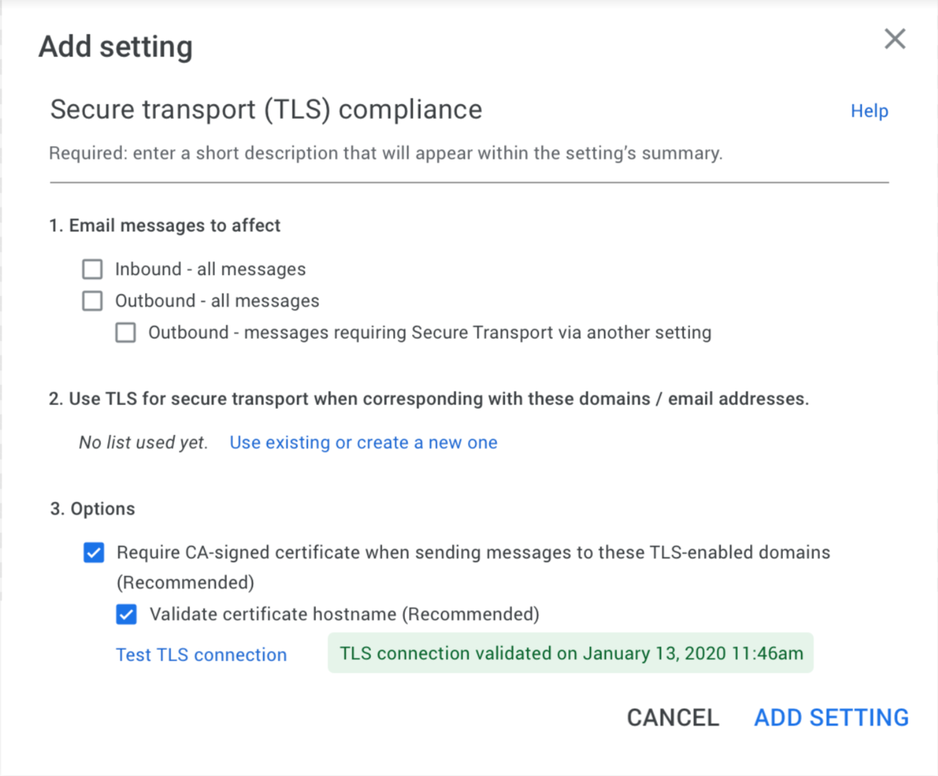Open the Help link for TLS compliance
Image resolution: width=938 pixels, height=776 pixels.
pyautogui.click(x=869, y=110)
